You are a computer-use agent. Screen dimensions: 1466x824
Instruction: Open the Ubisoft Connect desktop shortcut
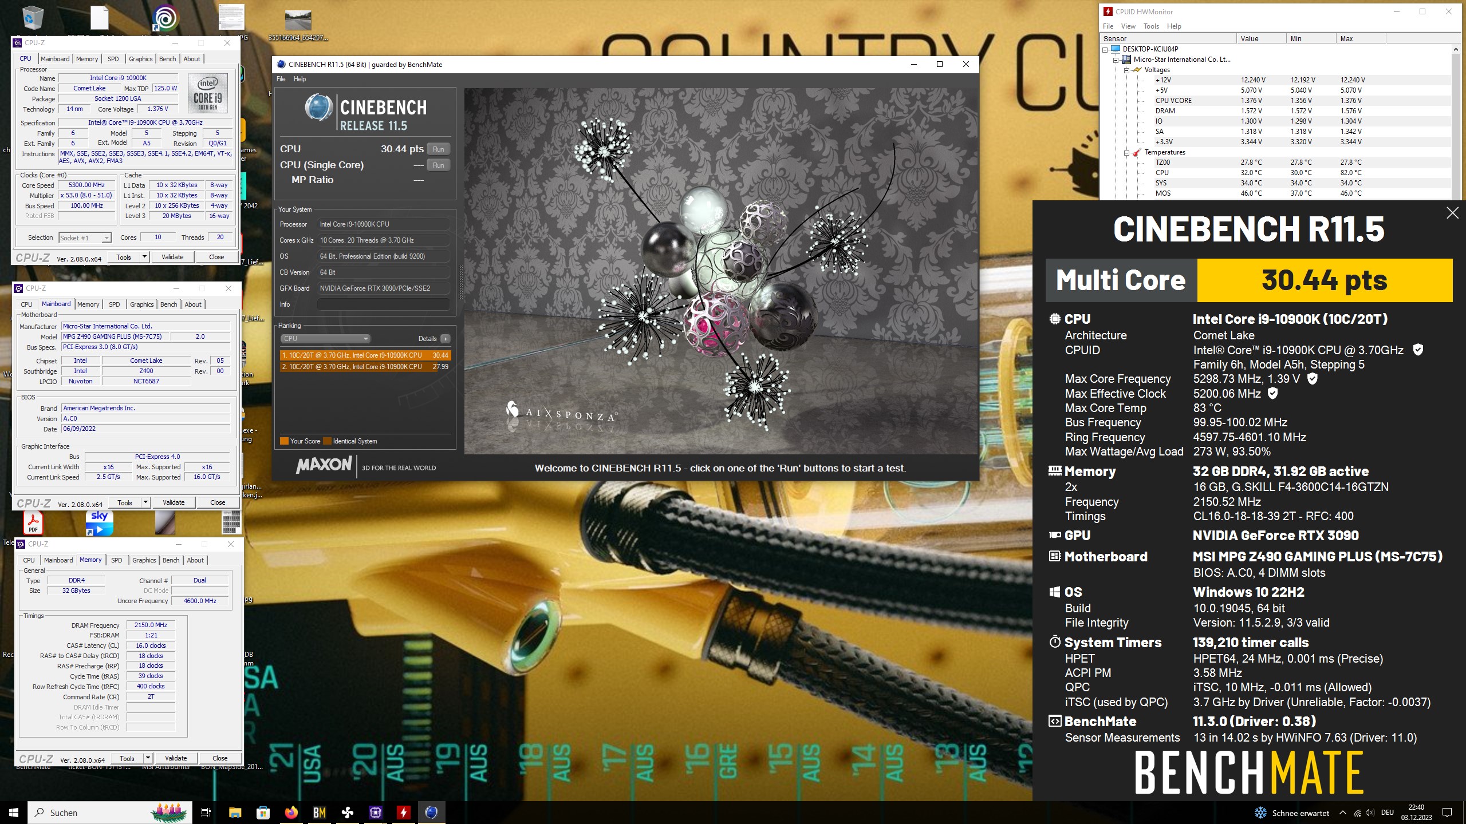pos(165,18)
